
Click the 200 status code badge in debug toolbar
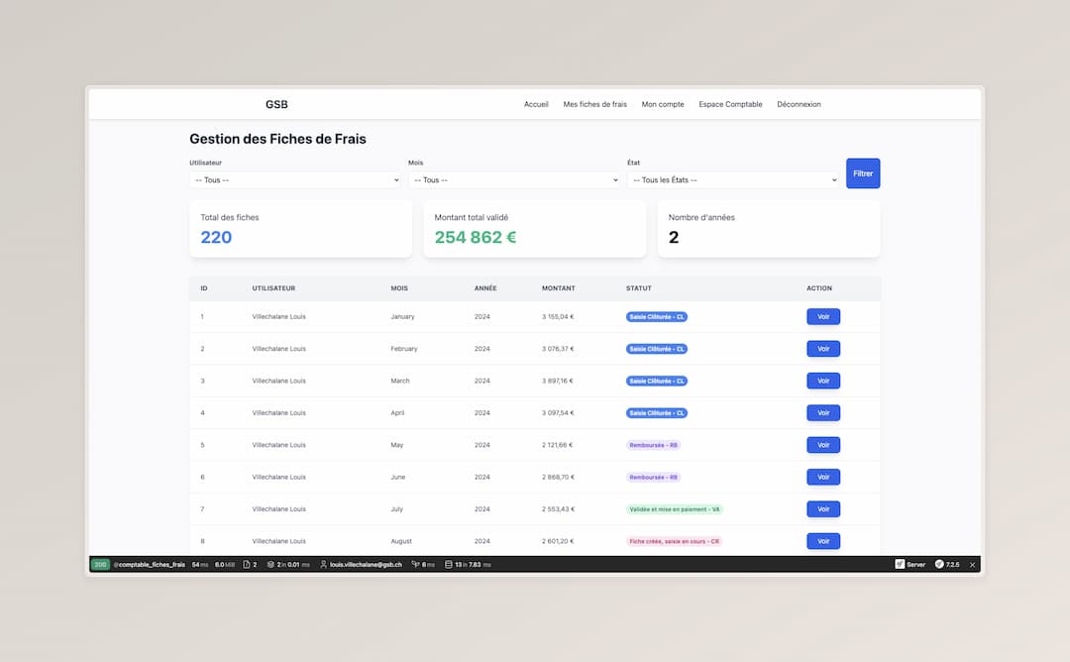pyautogui.click(x=100, y=564)
